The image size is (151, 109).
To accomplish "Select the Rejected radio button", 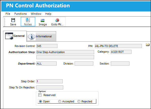I will click(x=79, y=101).
